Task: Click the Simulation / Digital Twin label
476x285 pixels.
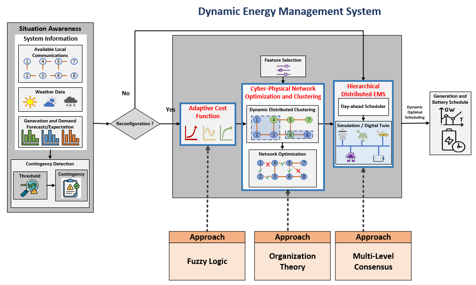Action: (364, 125)
